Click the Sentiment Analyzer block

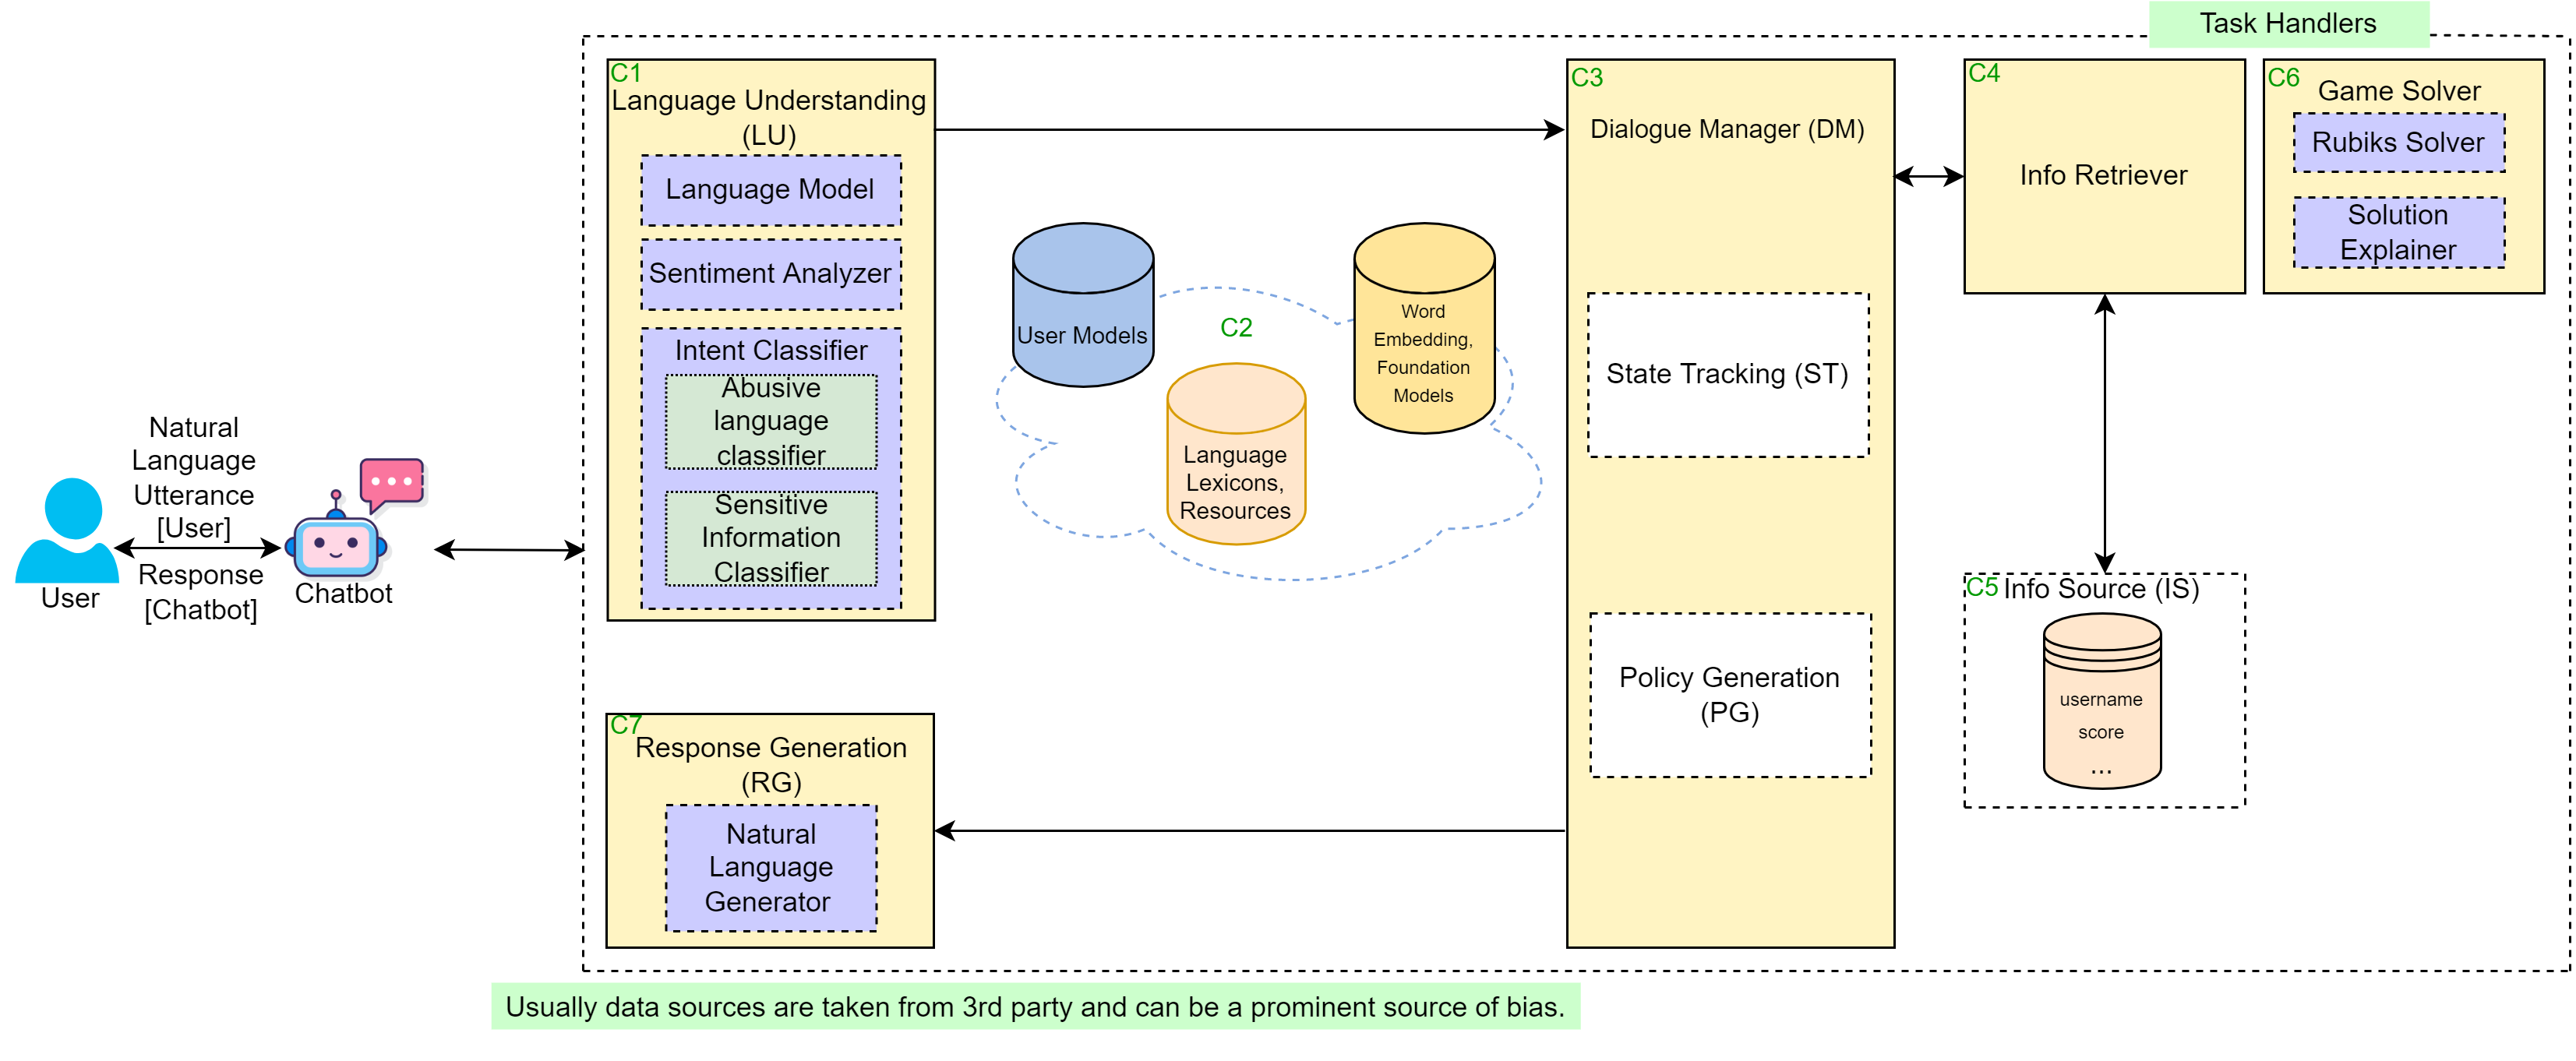(770, 274)
